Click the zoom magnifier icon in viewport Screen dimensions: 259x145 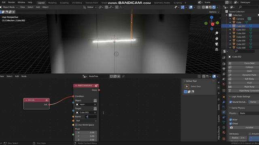point(217,33)
